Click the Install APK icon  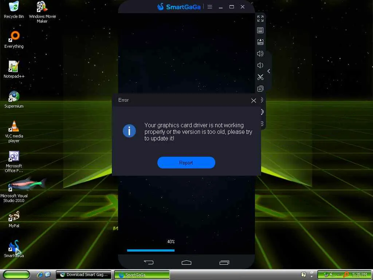[x=260, y=42]
